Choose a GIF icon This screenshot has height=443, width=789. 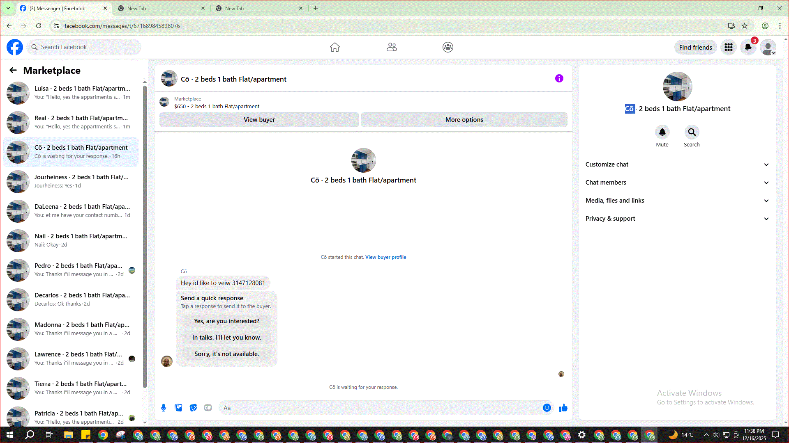click(x=208, y=408)
